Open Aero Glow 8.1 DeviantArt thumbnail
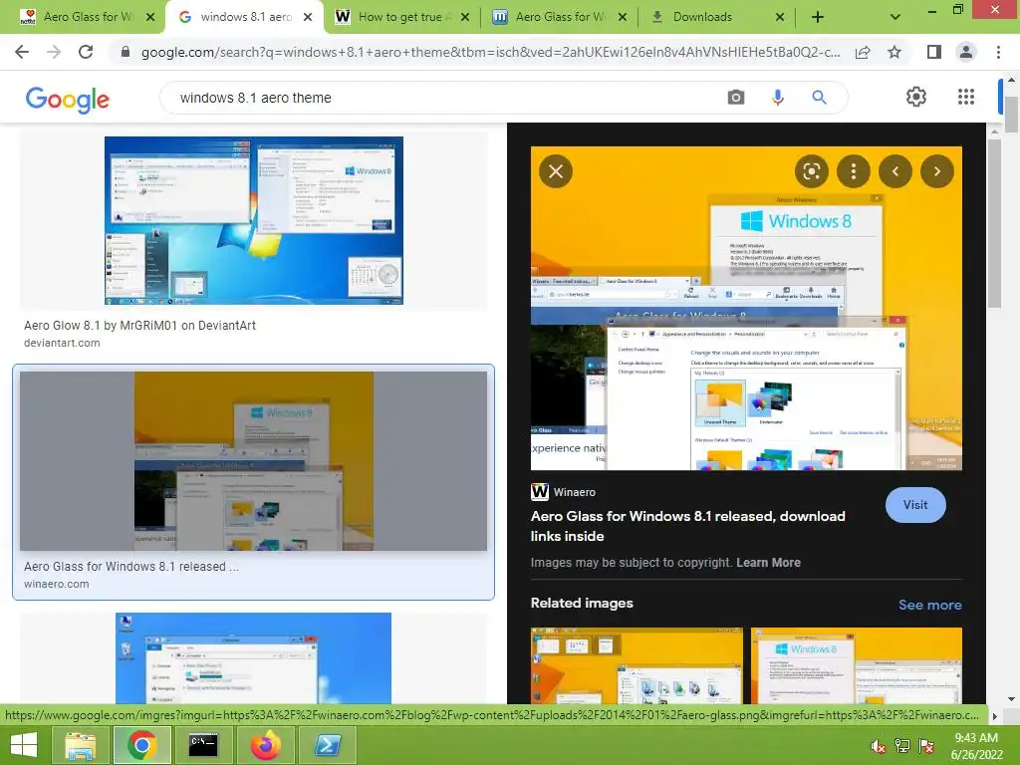This screenshot has width=1020, height=765. coord(254,220)
